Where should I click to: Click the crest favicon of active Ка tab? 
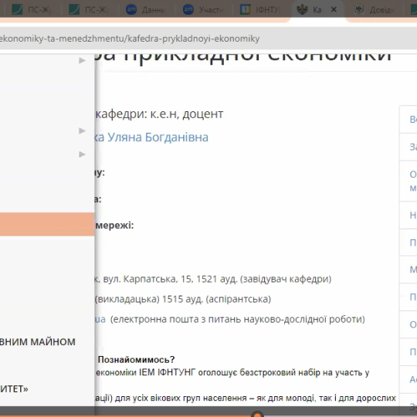(x=302, y=10)
